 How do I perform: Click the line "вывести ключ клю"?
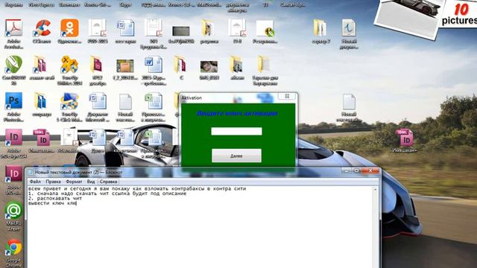coord(52,203)
